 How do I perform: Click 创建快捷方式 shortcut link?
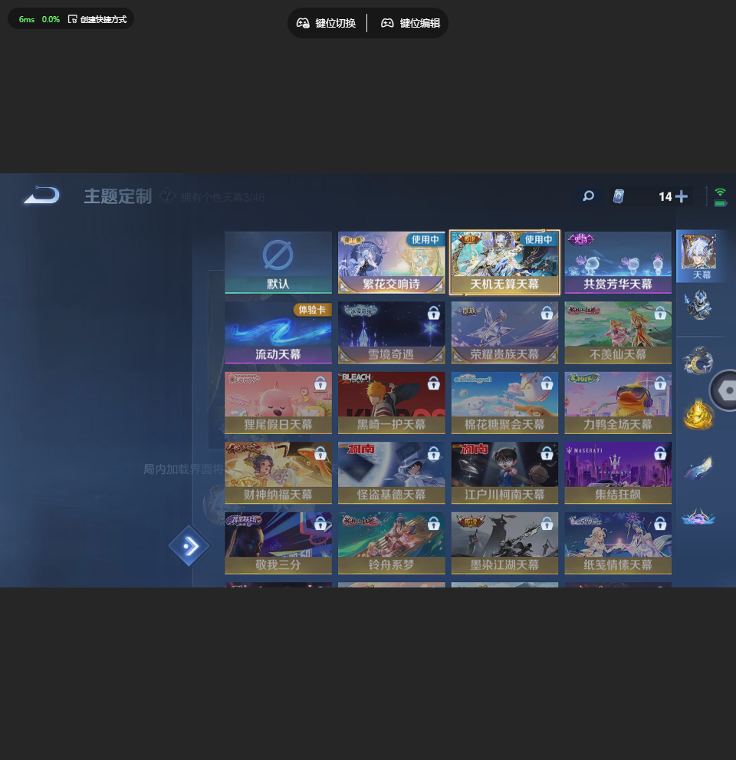97,19
